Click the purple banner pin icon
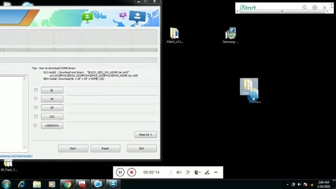Viewport: 336px width, 189px height. 123,15
